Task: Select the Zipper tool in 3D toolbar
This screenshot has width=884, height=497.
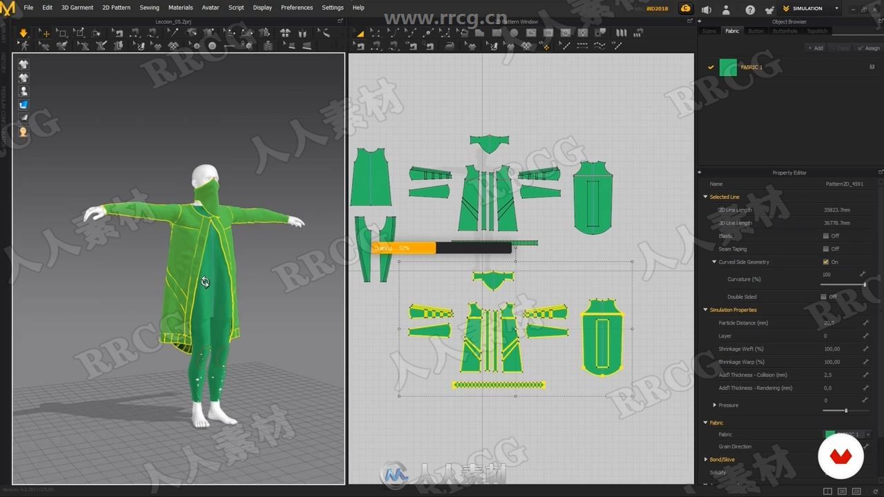Action: click(x=267, y=46)
